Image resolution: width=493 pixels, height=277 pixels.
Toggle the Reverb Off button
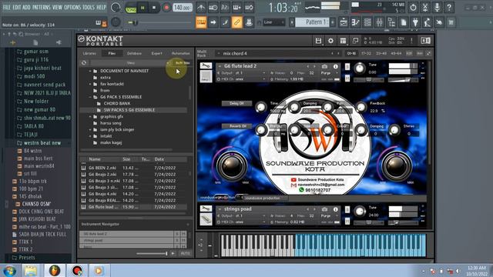tap(237, 126)
